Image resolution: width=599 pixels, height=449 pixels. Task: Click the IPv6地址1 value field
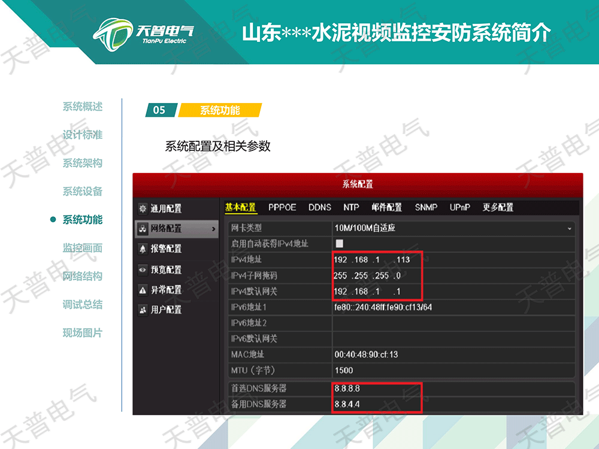click(453, 307)
